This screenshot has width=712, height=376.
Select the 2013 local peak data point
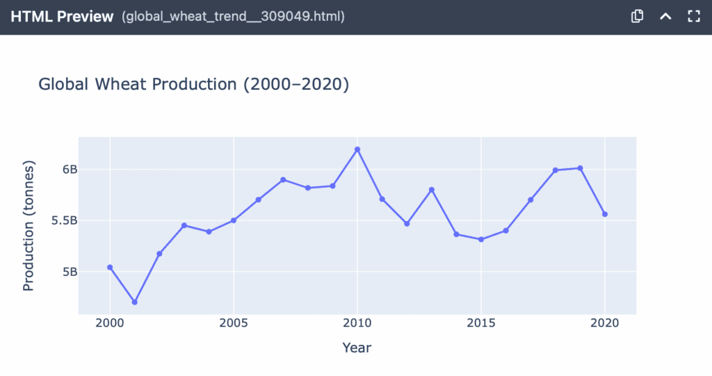[x=432, y=190]
